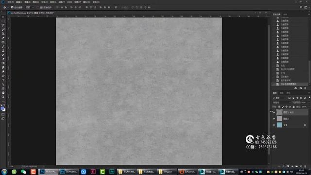Select the Crop tool

[x=3, y=34]
